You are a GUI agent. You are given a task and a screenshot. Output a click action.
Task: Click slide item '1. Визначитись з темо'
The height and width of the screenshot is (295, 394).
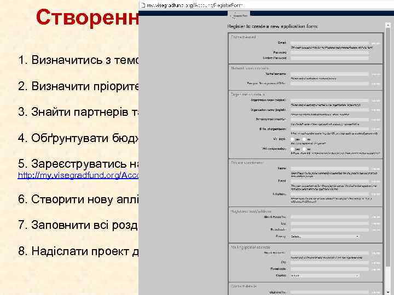(x=78, y=60)
